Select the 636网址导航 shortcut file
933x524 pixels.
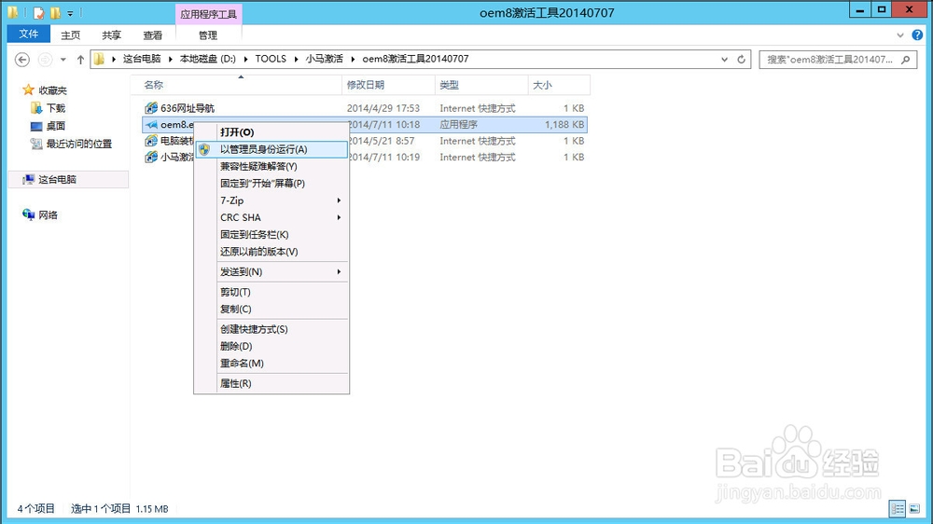(x=187, y=108)
